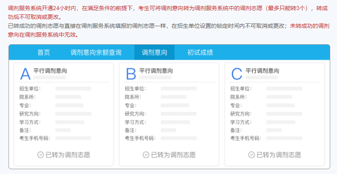Click 考生手机号码 label in card B
Viewport: 337px width, 174px height.
(140, 138)
